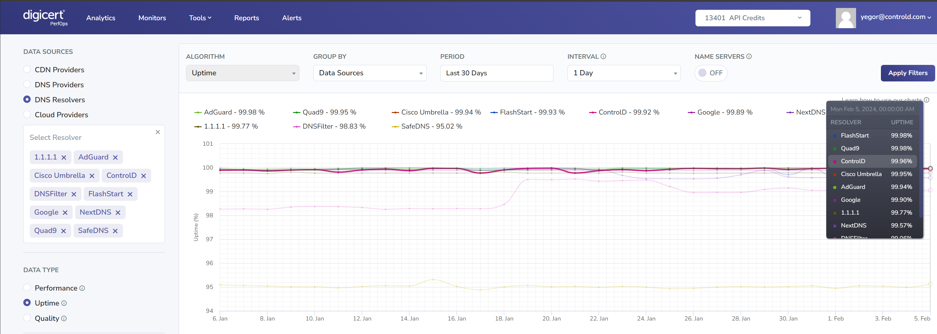Open the Monitors menu
937x334 pixels.
(152, 18)
